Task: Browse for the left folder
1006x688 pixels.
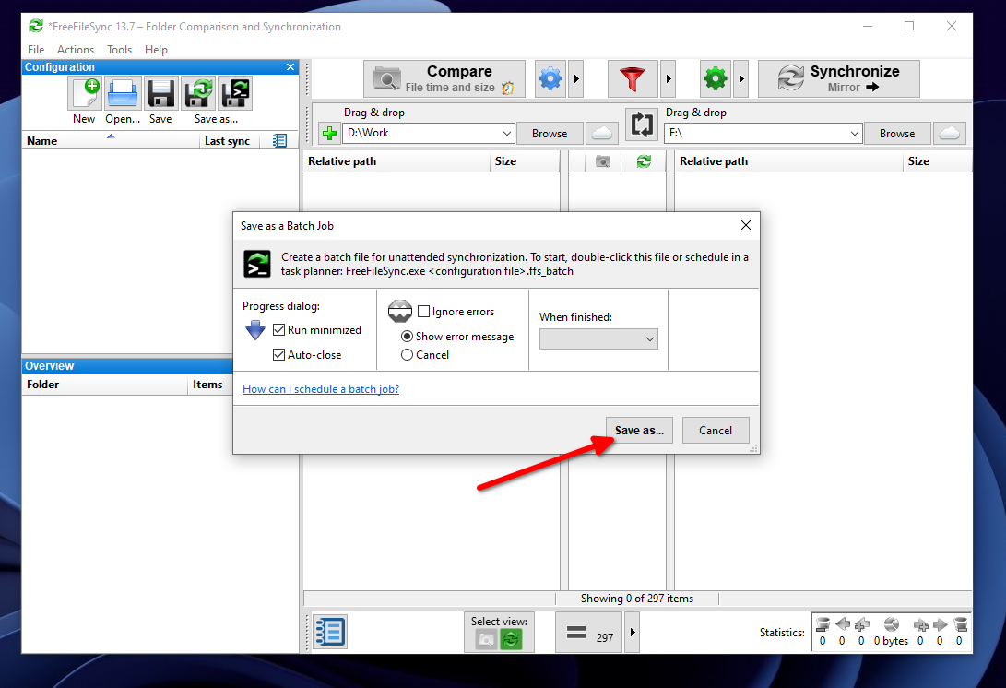Action: 550,134
